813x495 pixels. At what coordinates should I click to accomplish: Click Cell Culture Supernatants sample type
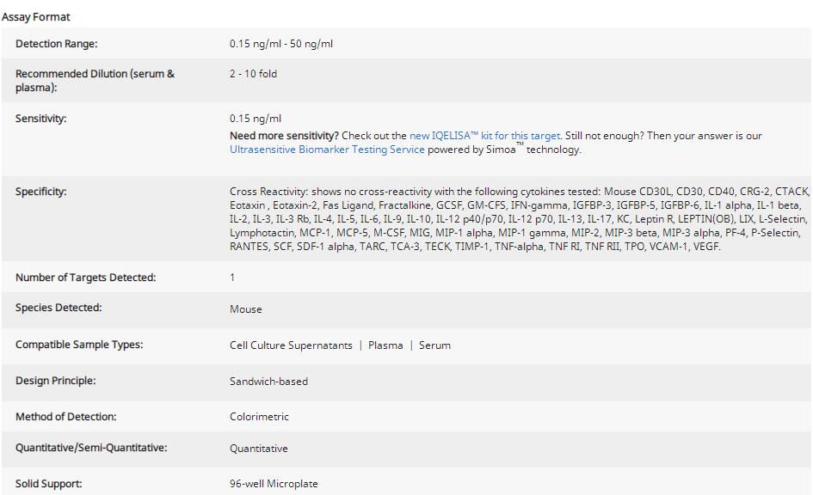click(x=291, y=345)
